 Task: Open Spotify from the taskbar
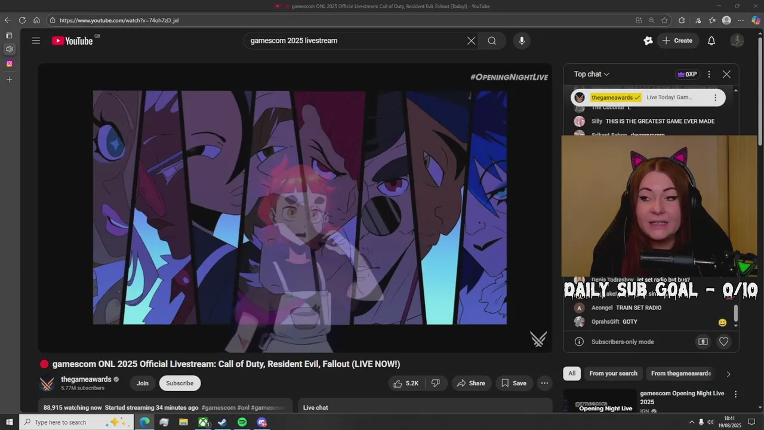point(242,422)
